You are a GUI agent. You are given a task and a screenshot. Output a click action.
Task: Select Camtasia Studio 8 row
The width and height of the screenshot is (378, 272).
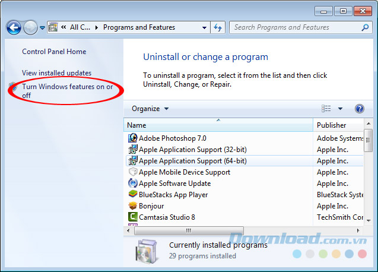click(x=244, y=217)
